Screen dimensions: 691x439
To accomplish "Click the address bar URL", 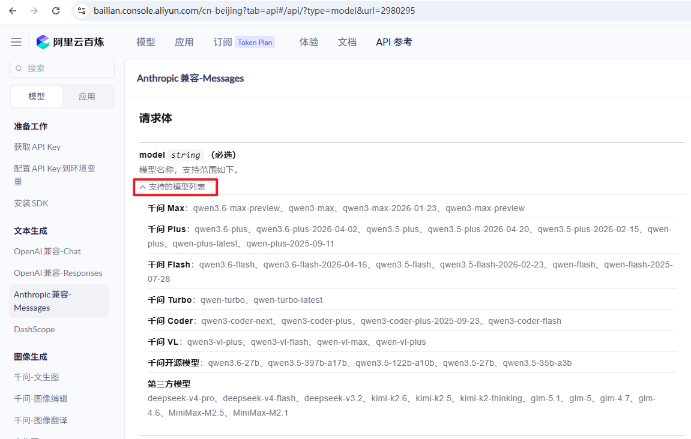I will point(255,11).
